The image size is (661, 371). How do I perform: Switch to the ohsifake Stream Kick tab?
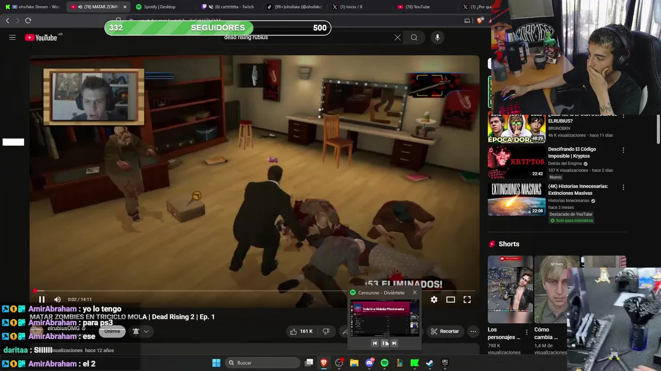32,7
